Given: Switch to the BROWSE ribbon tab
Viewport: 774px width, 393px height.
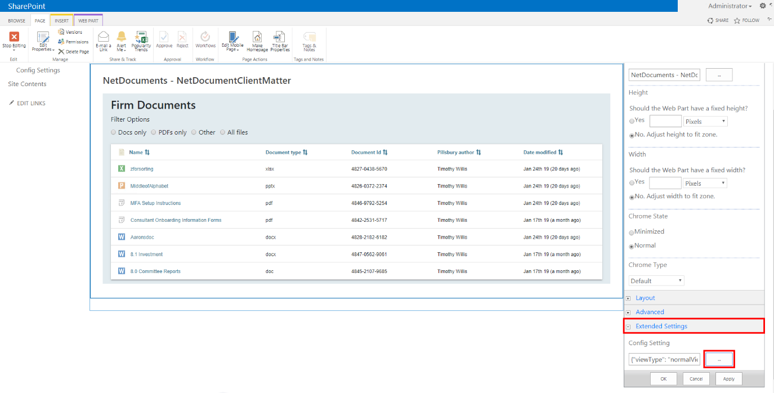Looking at the screenshot, I should [16, 21].
